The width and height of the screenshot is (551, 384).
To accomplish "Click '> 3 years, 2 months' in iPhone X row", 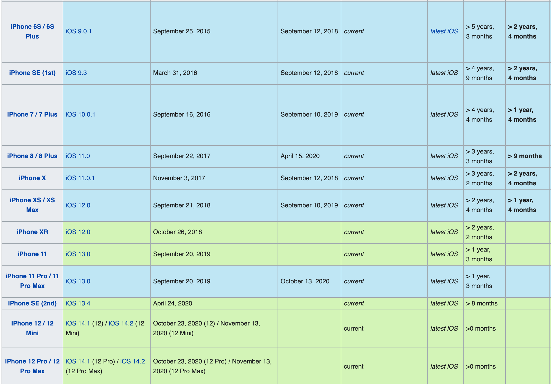I will click(x=480, y=178).
